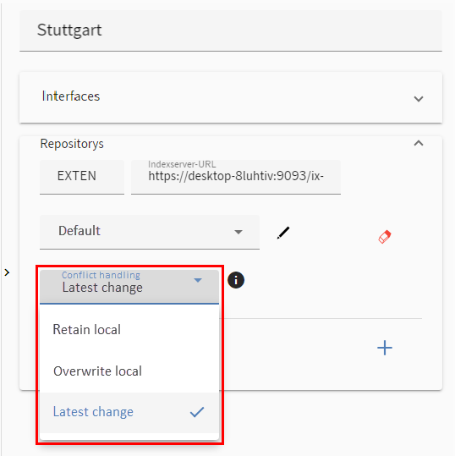The width and height of the screenshot is (455, 456).
Task: Click into the Stuttgart name field
Action: [x=231, y=31]
